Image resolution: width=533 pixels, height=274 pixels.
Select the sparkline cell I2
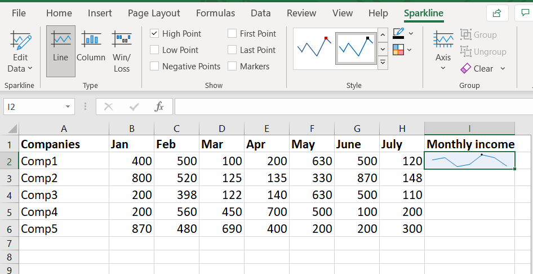pyautogui.click(x=470, y=161)
